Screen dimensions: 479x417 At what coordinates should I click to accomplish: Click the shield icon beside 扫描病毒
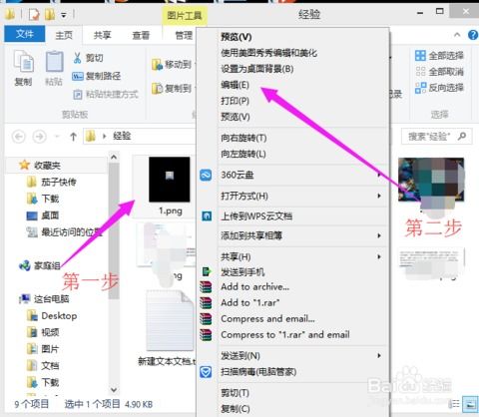point(206,372)
